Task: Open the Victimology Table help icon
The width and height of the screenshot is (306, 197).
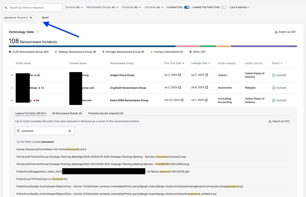Action: pyautogui.click(x=37, y=32)
